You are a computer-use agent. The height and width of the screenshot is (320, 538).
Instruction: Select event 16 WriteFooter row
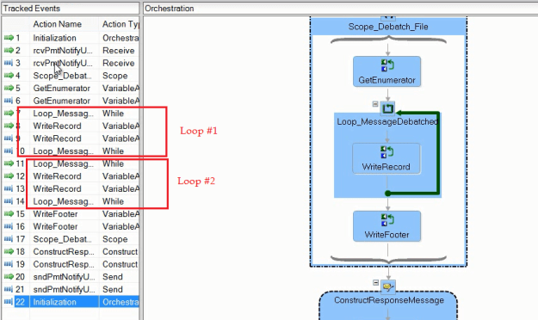71,227
